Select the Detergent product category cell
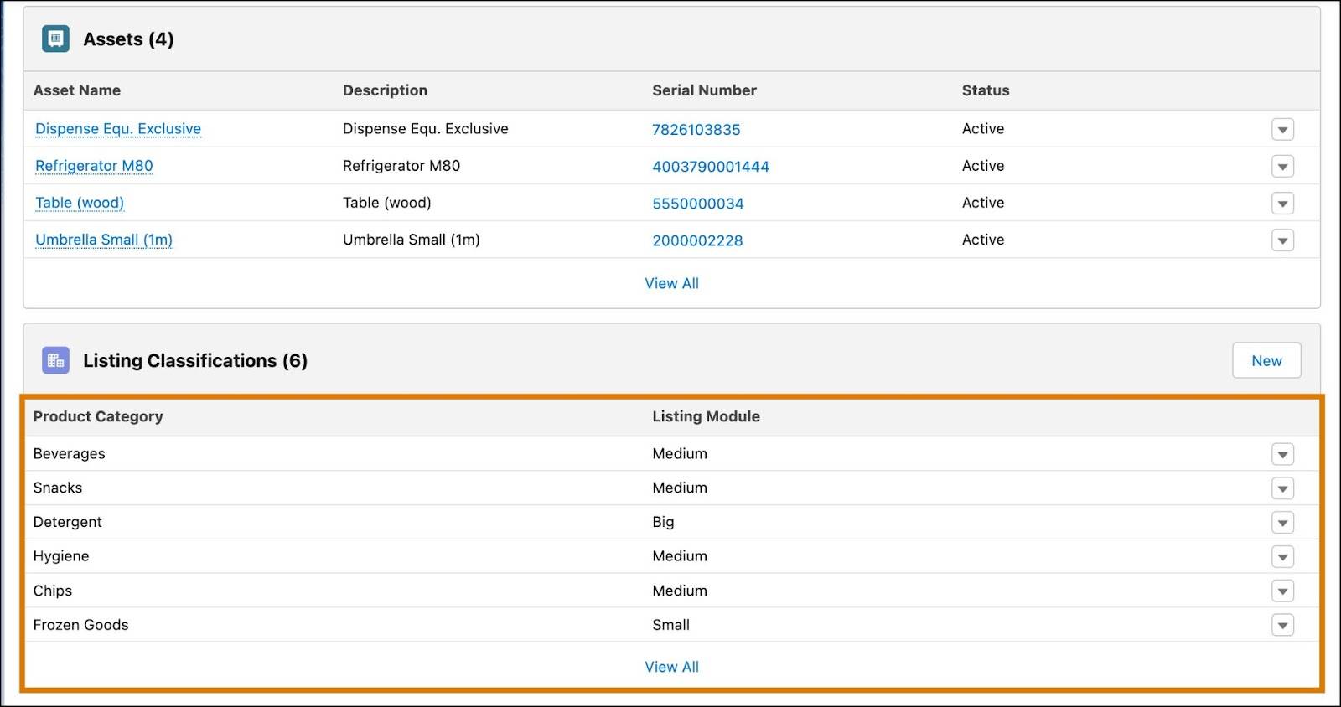1341x707 pixels. (x=67, y=522)
